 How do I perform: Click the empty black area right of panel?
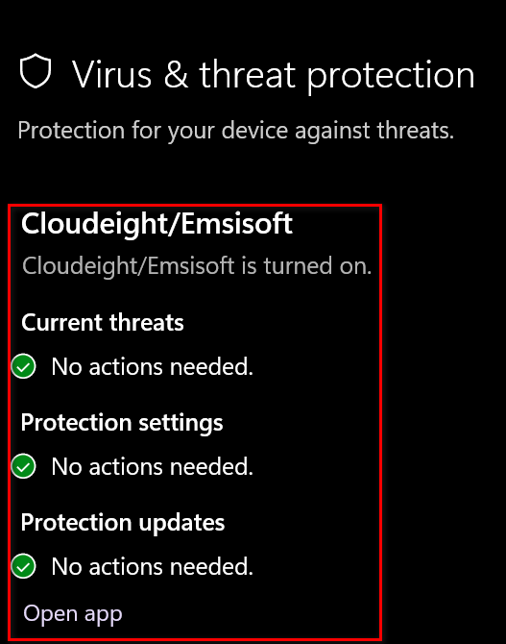444,422
